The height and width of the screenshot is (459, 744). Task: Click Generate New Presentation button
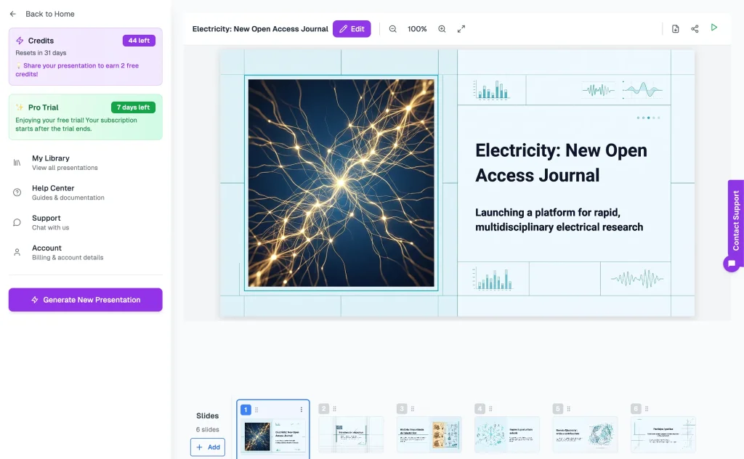pos(86,300)
